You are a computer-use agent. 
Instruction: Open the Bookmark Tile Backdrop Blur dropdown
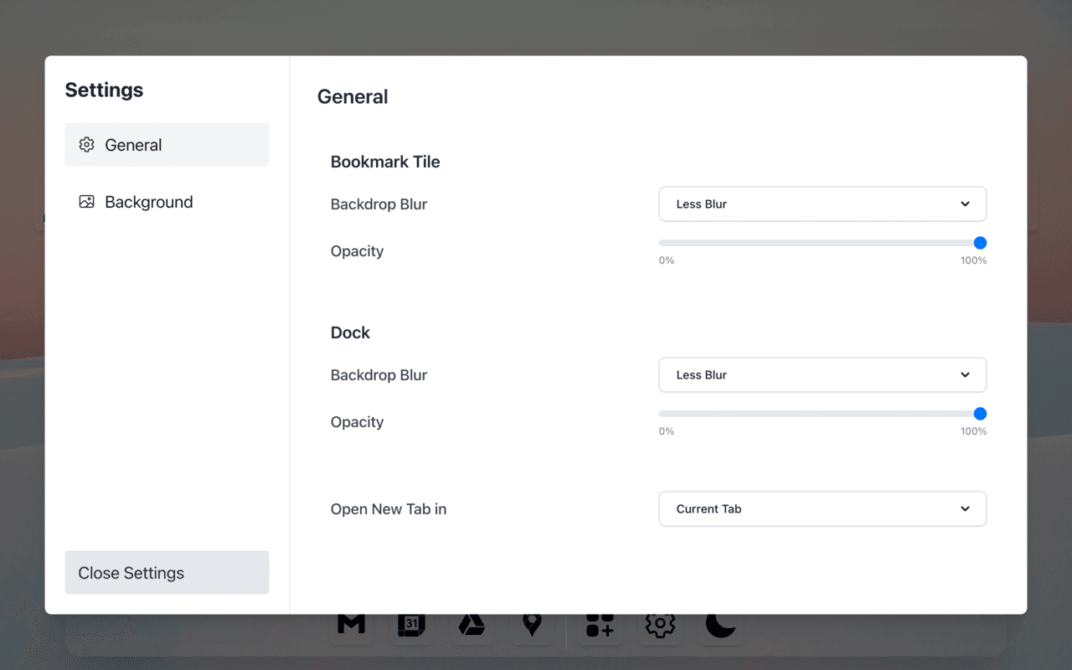click(x=822, y=204)
